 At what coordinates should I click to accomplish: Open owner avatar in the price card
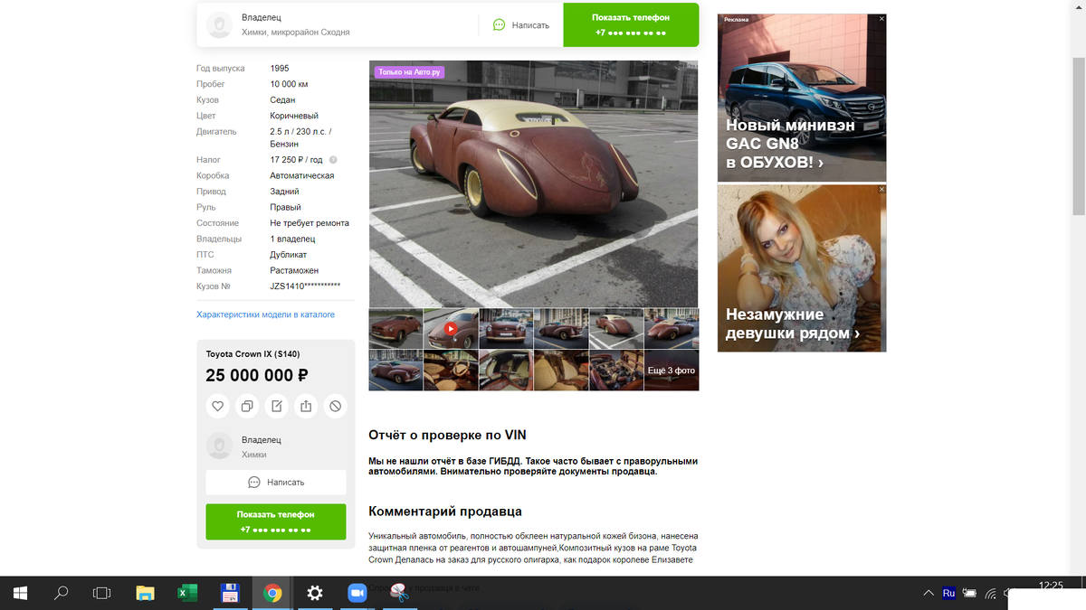(x=220, y=446)
